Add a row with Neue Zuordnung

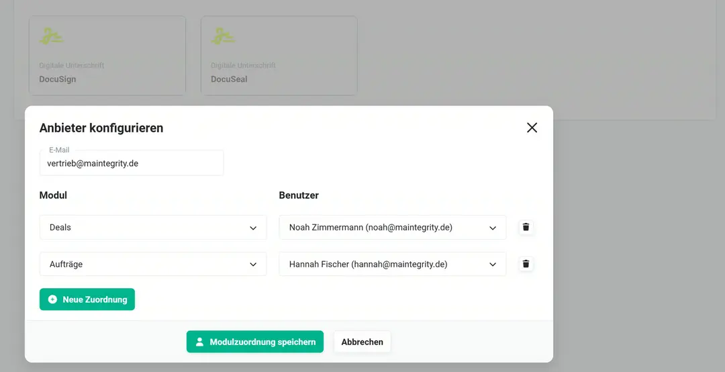[87, 299]
